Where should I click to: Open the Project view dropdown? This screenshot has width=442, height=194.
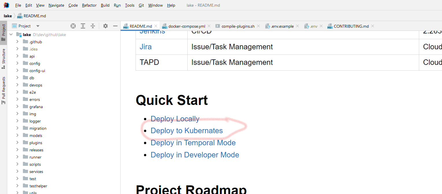click(x=38, y=26)
